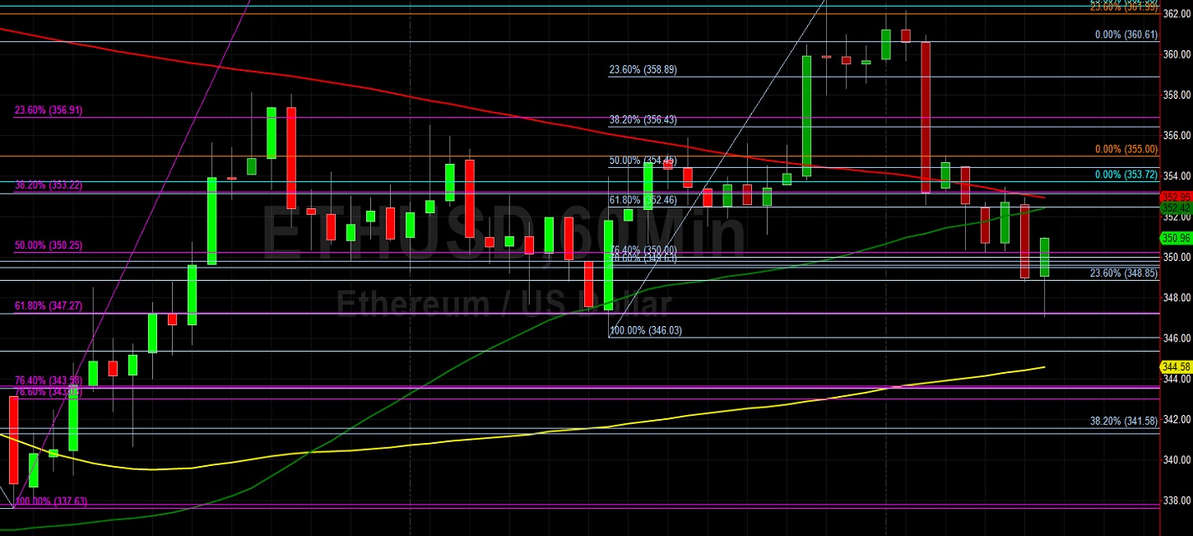Image resolution: width=1193 pixels, height=536 pixels.
Task: Click the "100.00% (346.03)" Fibonacci label
Action: coord(646,330)
